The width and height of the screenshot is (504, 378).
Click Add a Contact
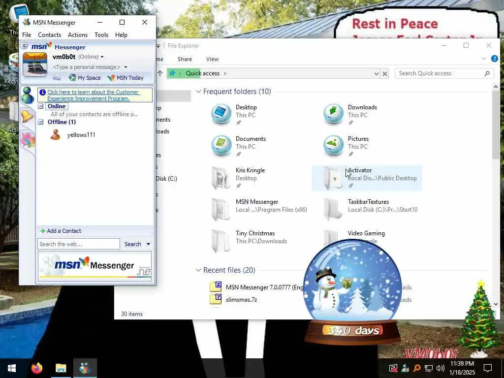61,231
